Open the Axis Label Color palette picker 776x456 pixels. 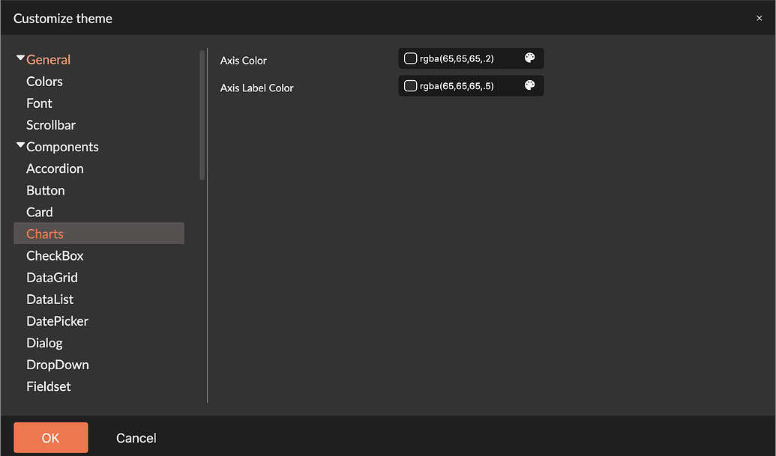click(530, 85)
